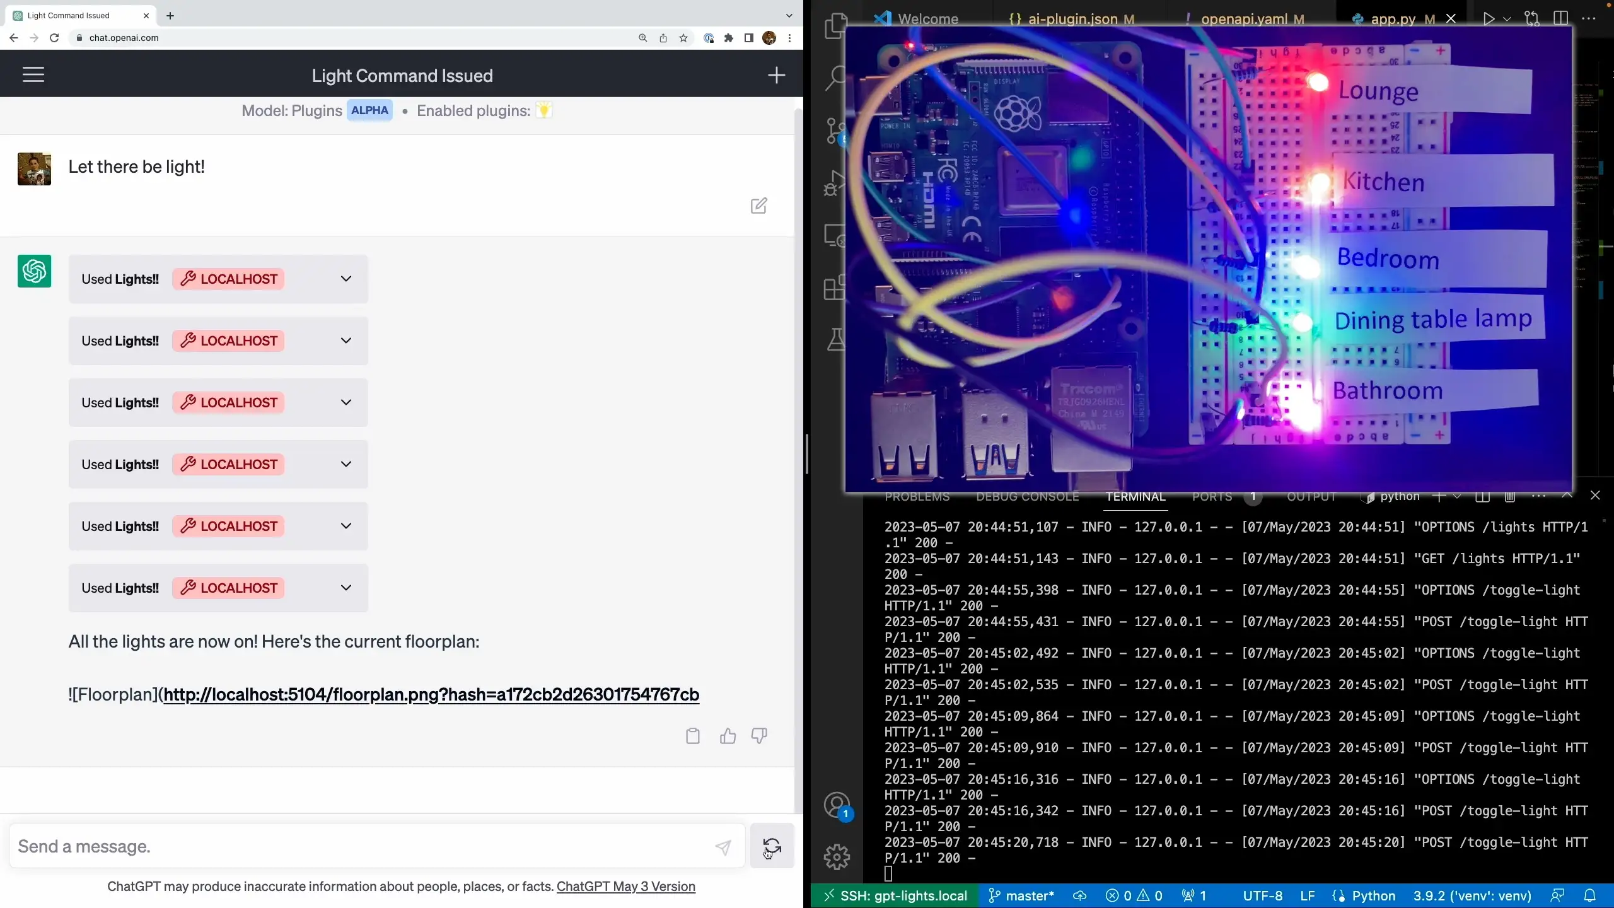
Task: Open VS Code Accounts icon
Action: (837, 806)
